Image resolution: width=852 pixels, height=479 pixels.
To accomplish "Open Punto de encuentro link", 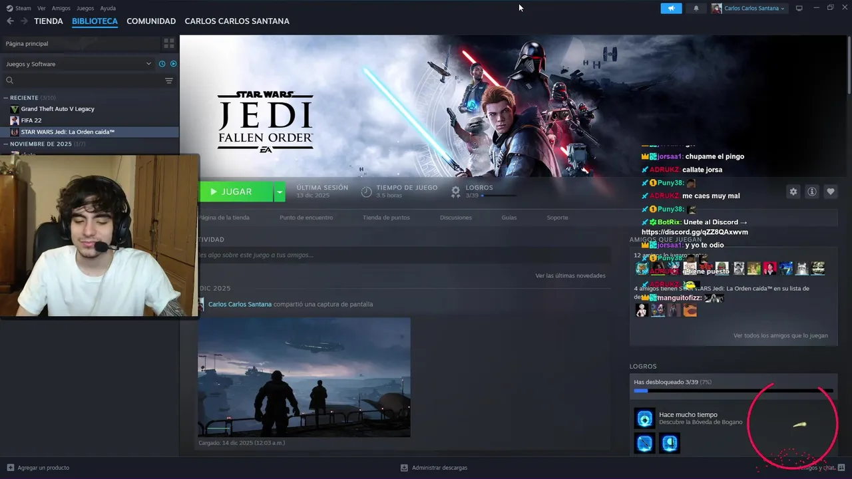I will click(x=306, y=218).
